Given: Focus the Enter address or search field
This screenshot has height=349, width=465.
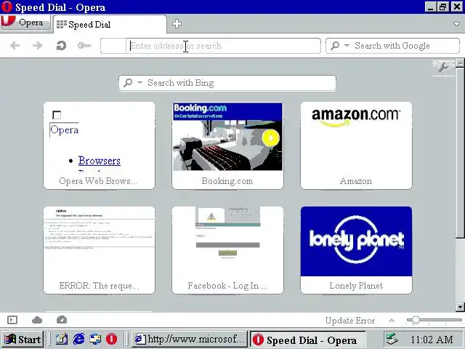Looking at the screenshot, I should pyautogui.click(x=211, y=46).
